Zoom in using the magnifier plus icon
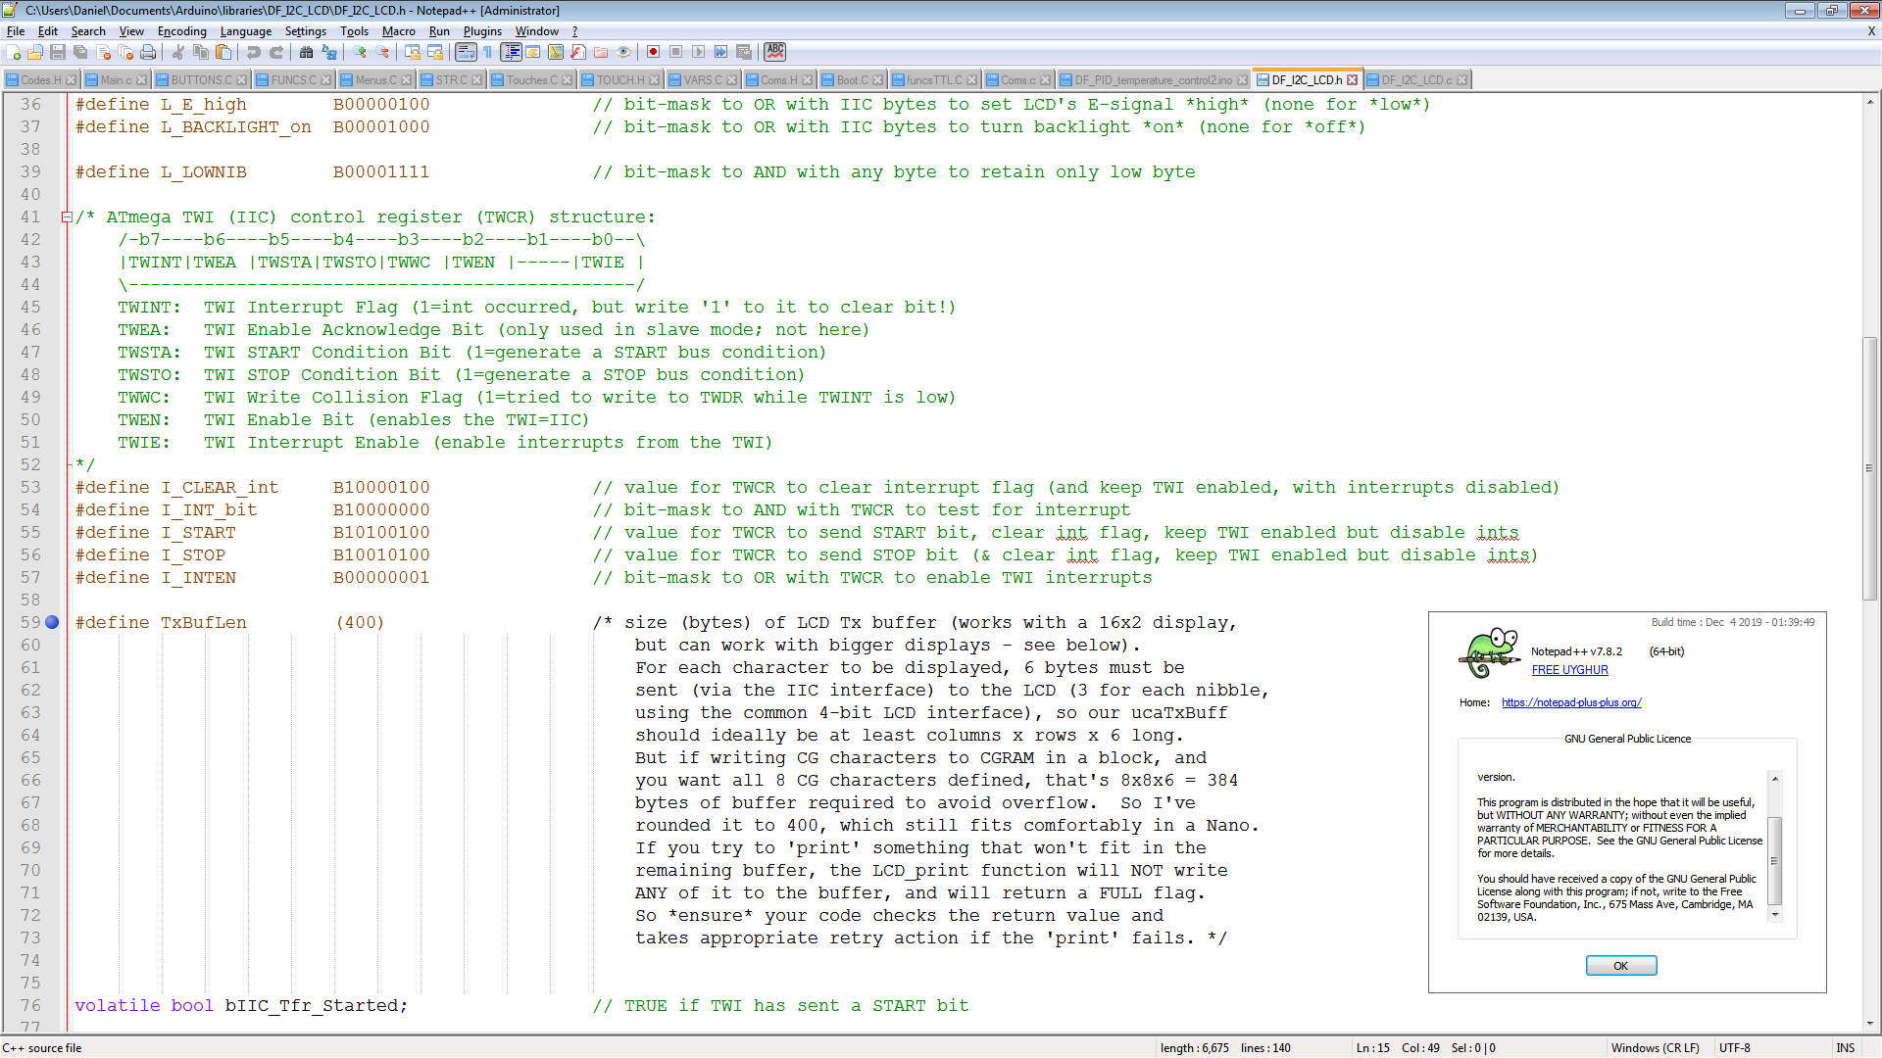The width and height of the screenshot is (1882, 1058). pos(360,52)
